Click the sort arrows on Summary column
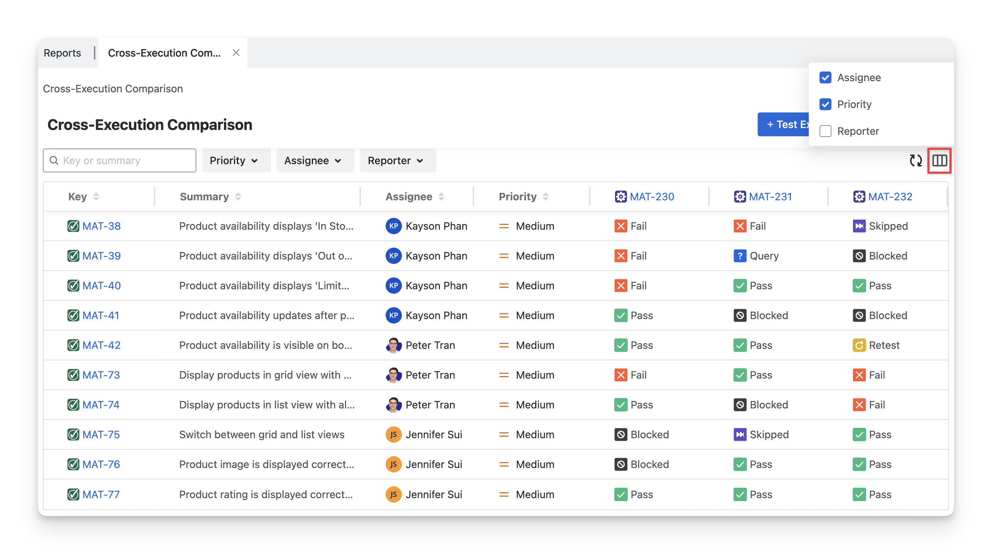The height and width of the screenshot is (554, 992). pyautogui.click(x=238, y=197)
